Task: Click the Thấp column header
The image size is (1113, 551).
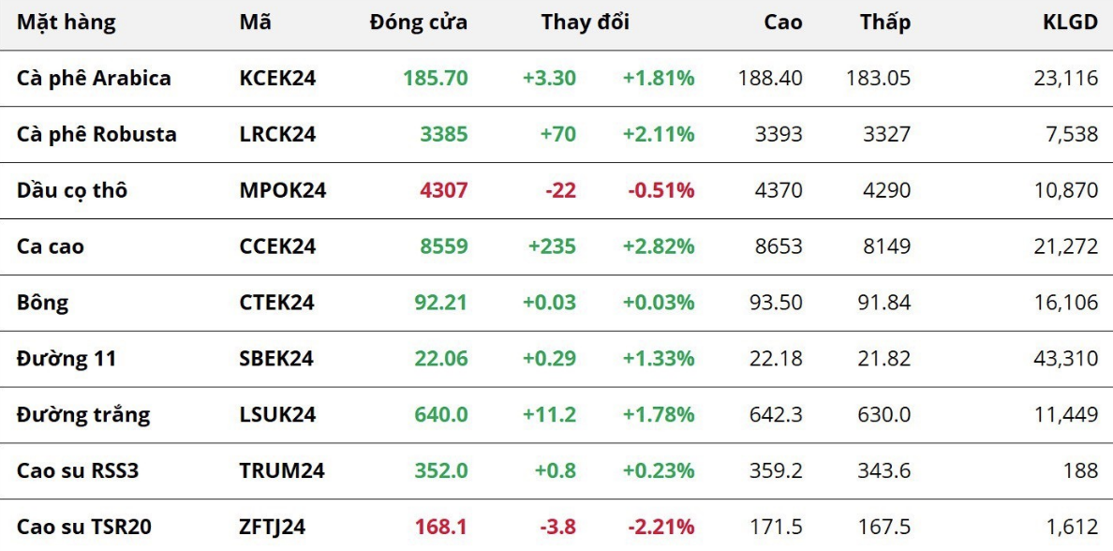Action: tap(885, 23)
